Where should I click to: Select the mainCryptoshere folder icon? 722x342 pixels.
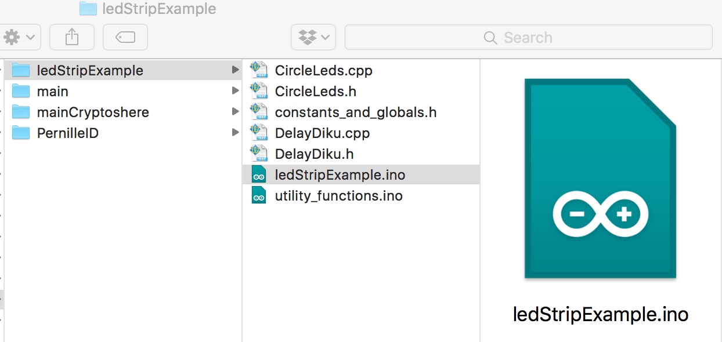[21, 112]
